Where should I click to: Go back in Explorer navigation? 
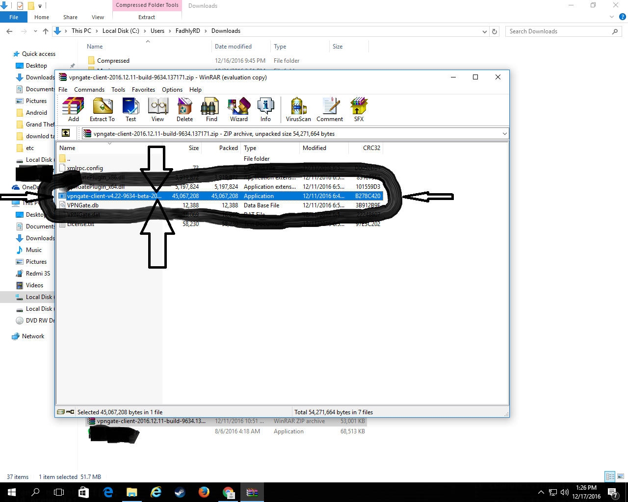point(9,31)
